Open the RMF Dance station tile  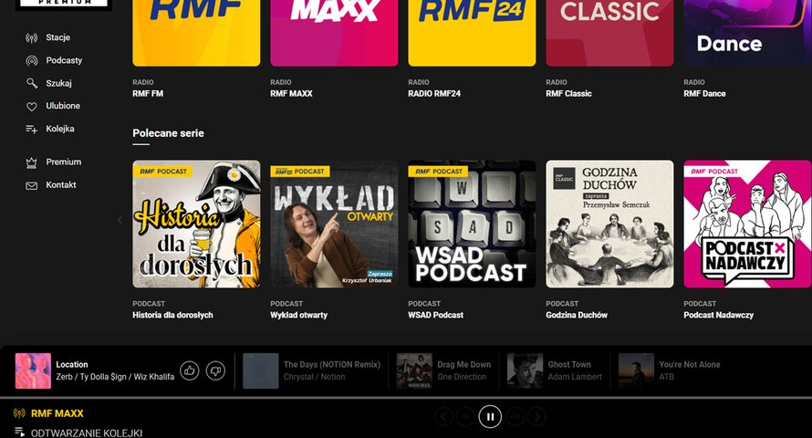(x=747, y=33)
